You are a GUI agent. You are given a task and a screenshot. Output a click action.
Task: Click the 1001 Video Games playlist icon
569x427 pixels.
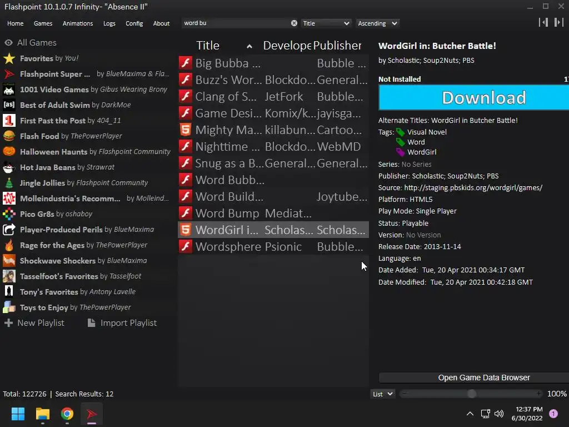click(x=9, y=90)
